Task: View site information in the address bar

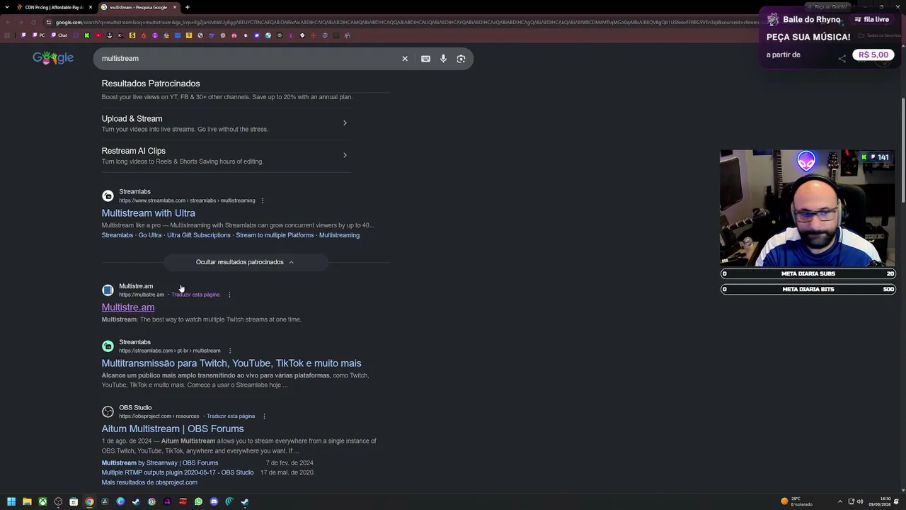Action: pos(49,22)
